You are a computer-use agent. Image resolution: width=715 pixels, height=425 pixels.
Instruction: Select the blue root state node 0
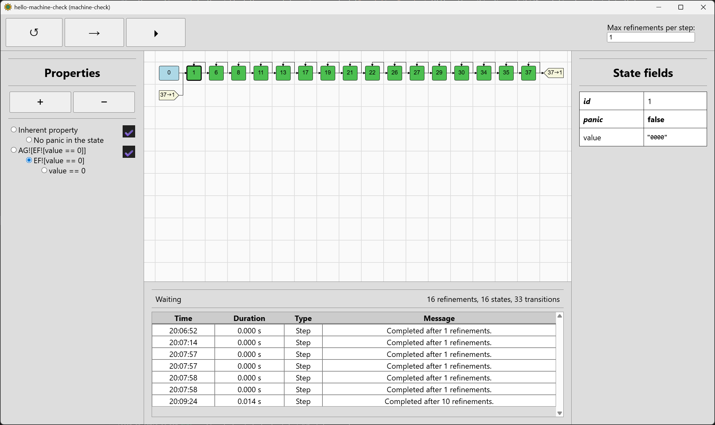click(169, 73)
